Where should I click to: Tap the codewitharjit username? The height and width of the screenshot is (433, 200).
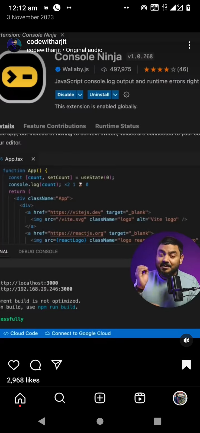point(47,42)
